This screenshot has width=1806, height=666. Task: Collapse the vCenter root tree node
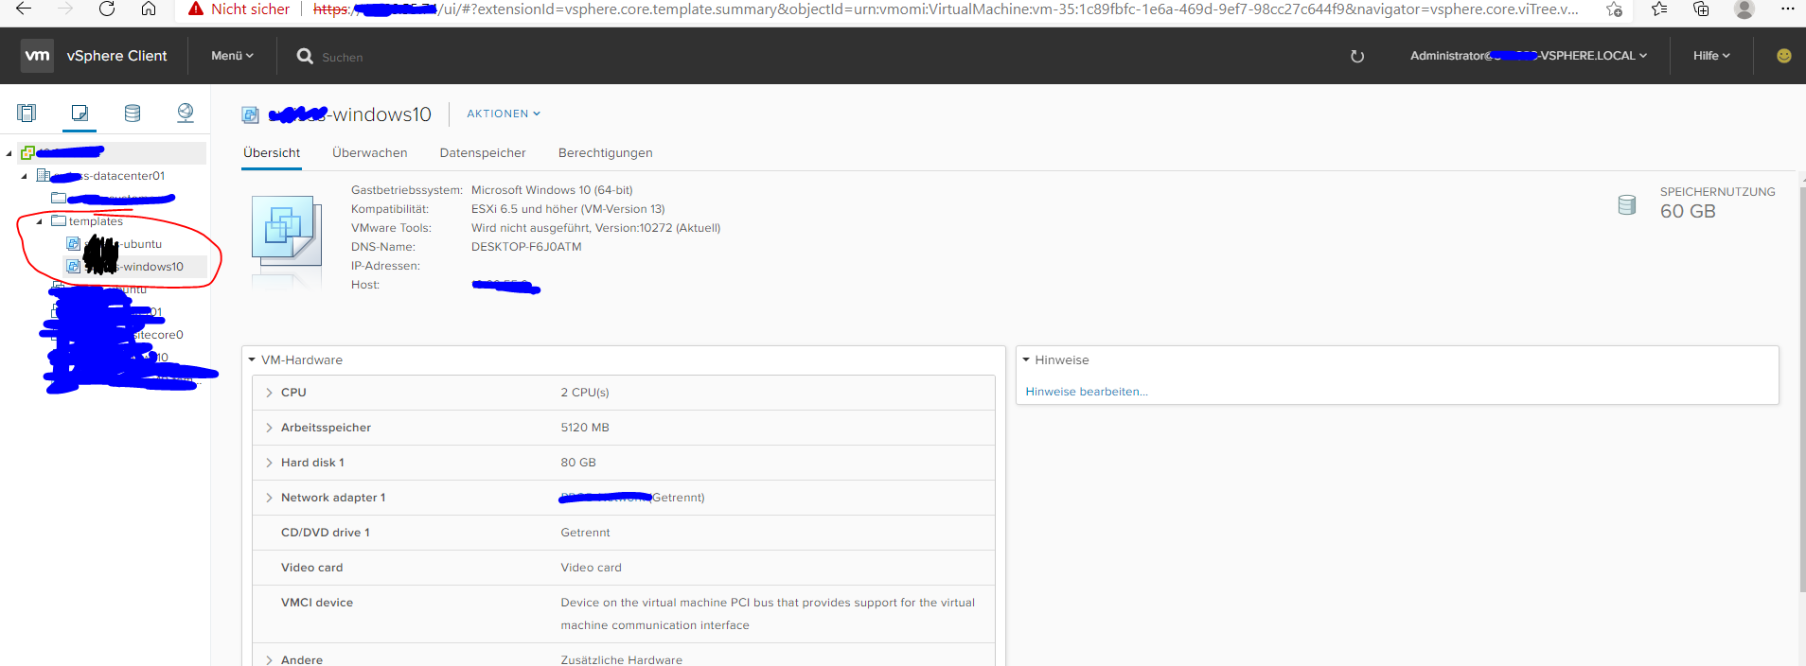(x=9, y=153)
